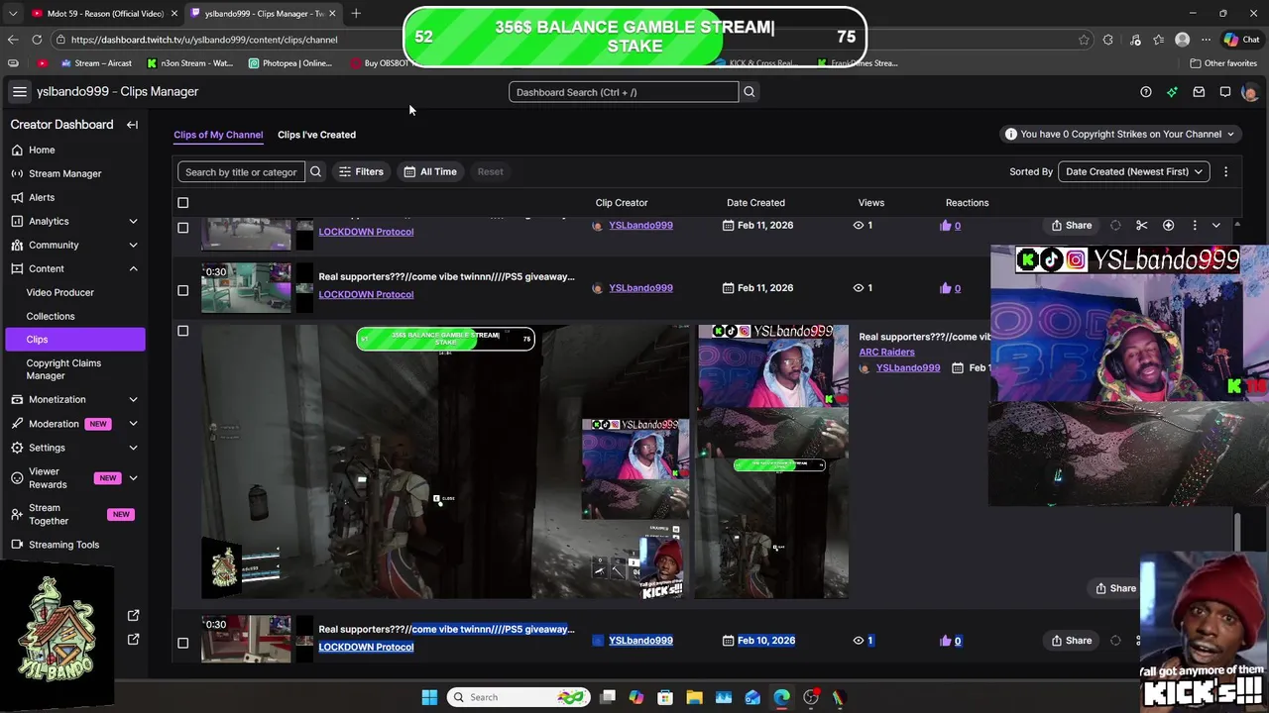1269x713 pixels.
Task: Select Clips in the Content menu
Action: [74, 340]
